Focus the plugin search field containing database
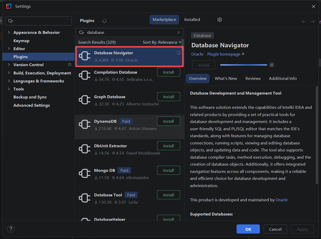 [x=130, y=33]
